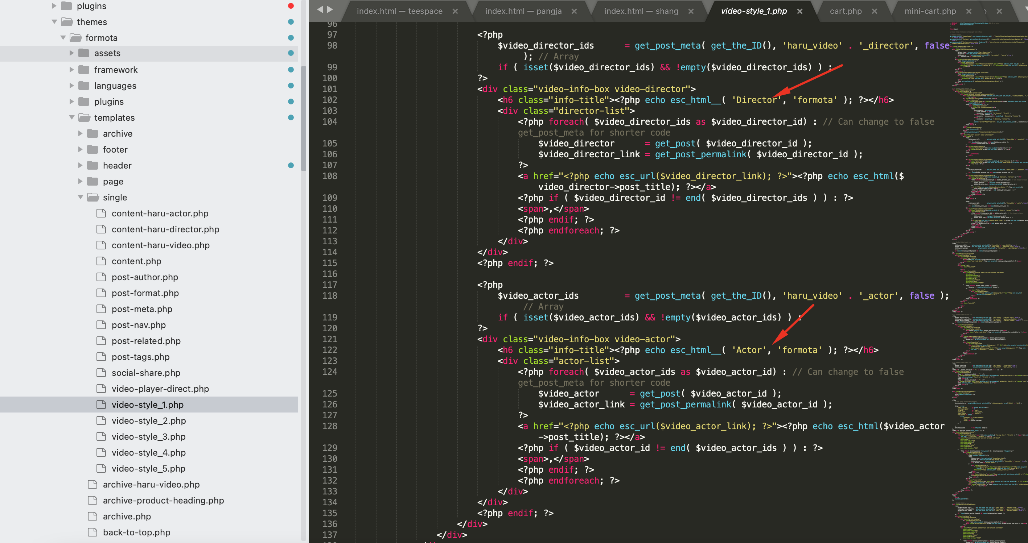The height and width of the screenshot is (543, 1028).
Task: Click line number 102 in gutter
Action: point(329,100)
